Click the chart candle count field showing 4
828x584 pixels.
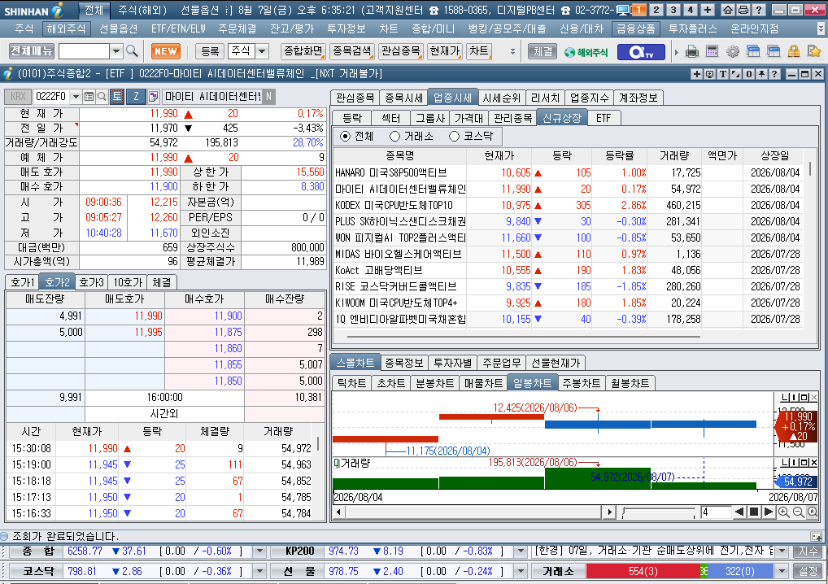coord(716,512)
